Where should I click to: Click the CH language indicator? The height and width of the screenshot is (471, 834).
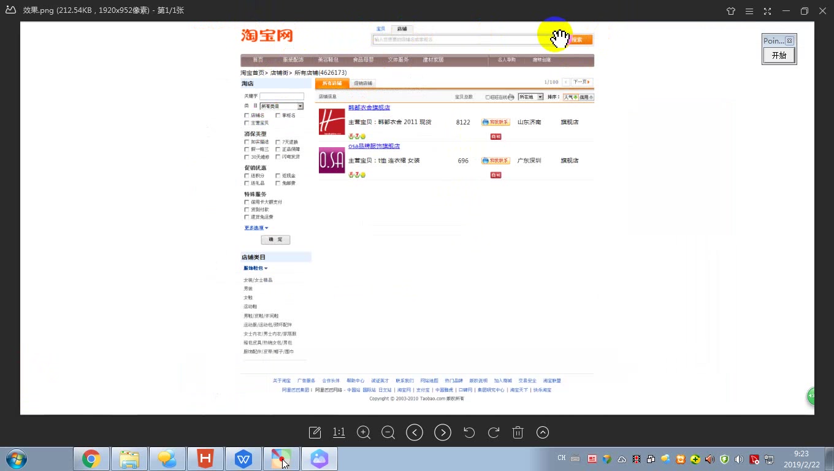point(561,458)
